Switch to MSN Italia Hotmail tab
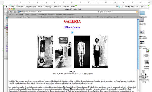The width and height of the screenshot is (152, 92). [x=108, y=17]
